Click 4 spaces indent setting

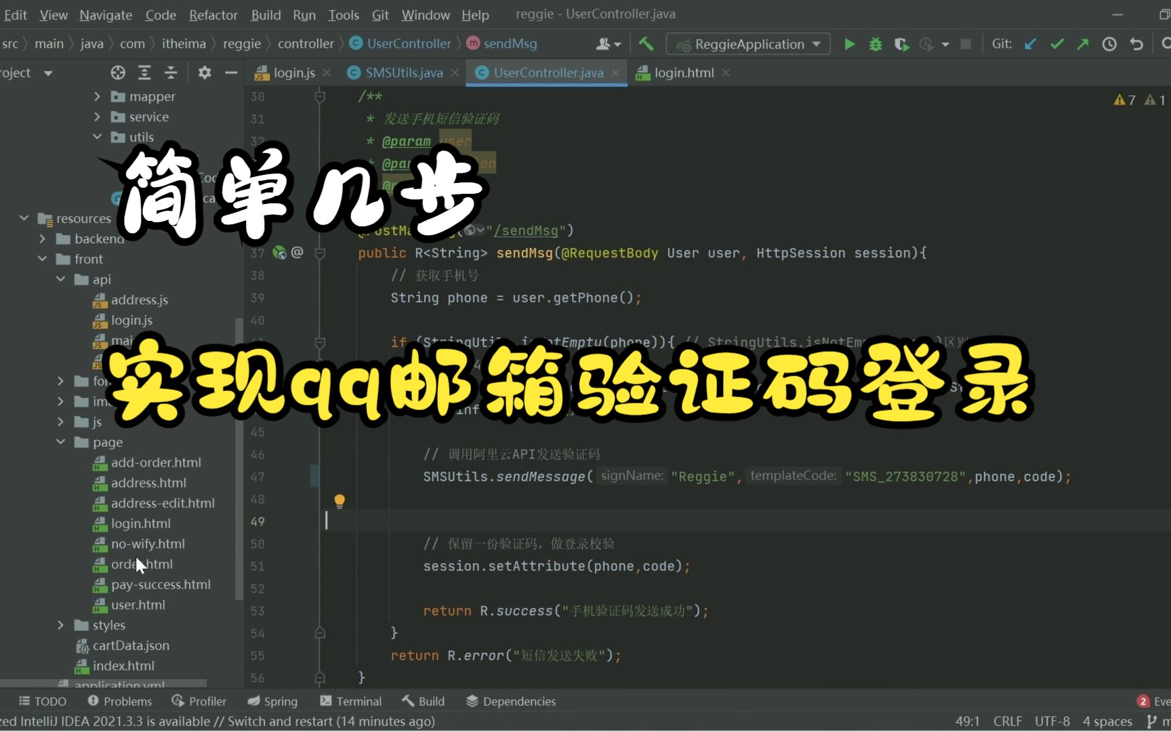[x=1107, y=721]
